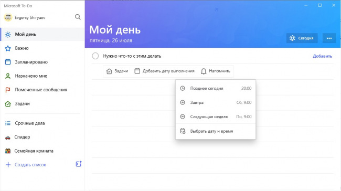Click the Evgeniy Shiryaev avatar

click(x=8, y=17)
